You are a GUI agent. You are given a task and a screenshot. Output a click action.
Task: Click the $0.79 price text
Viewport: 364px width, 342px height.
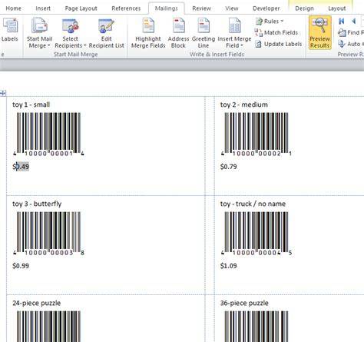[x=228, y=167]
